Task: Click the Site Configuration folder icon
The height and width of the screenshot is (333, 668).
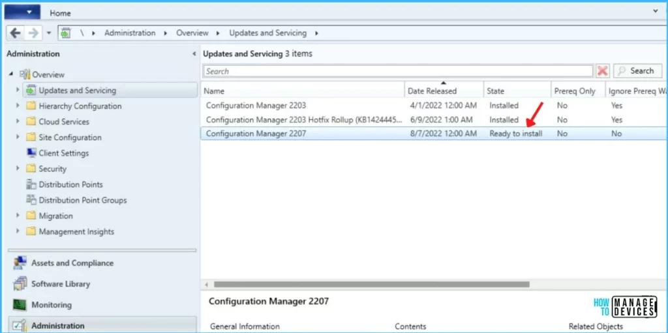Action: [31, 137]
